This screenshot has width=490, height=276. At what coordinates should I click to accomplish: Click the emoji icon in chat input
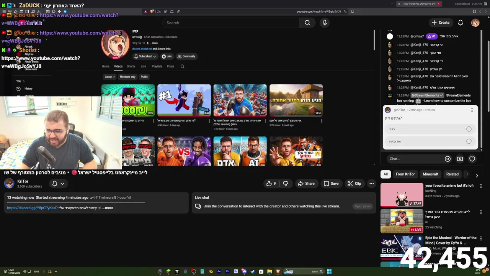coord(448,159)
